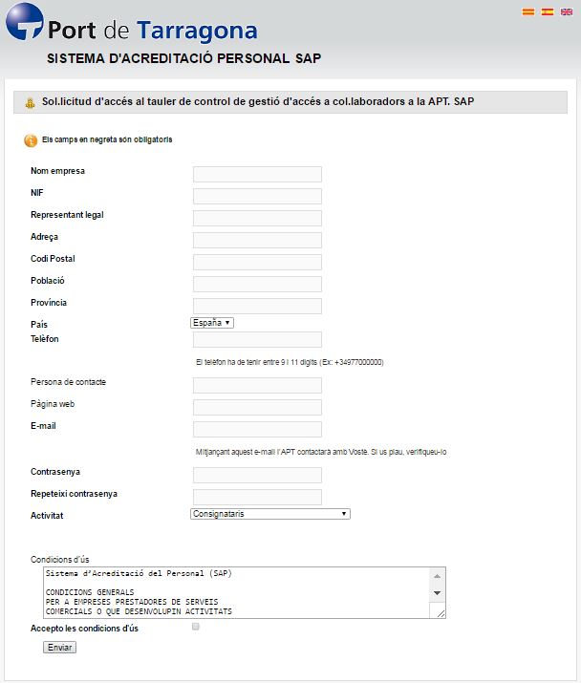Screen dimensions: 581x683
Task: Focus the Repeteixi contrasenya input field
Action: click(x=257, y=497)
